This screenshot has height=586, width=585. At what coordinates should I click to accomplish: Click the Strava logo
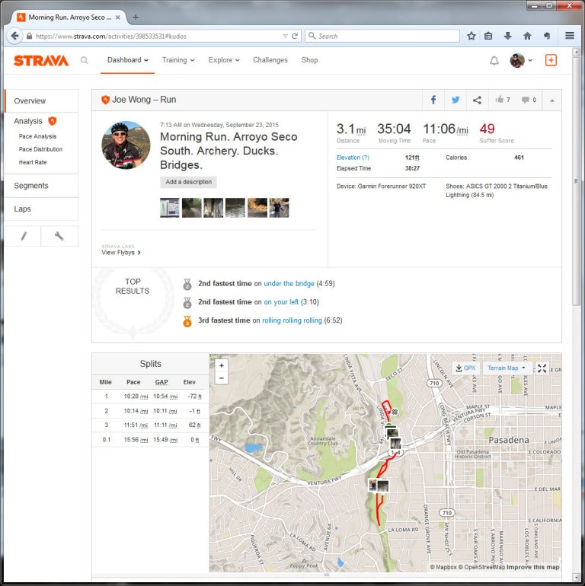tap(41, 61)
